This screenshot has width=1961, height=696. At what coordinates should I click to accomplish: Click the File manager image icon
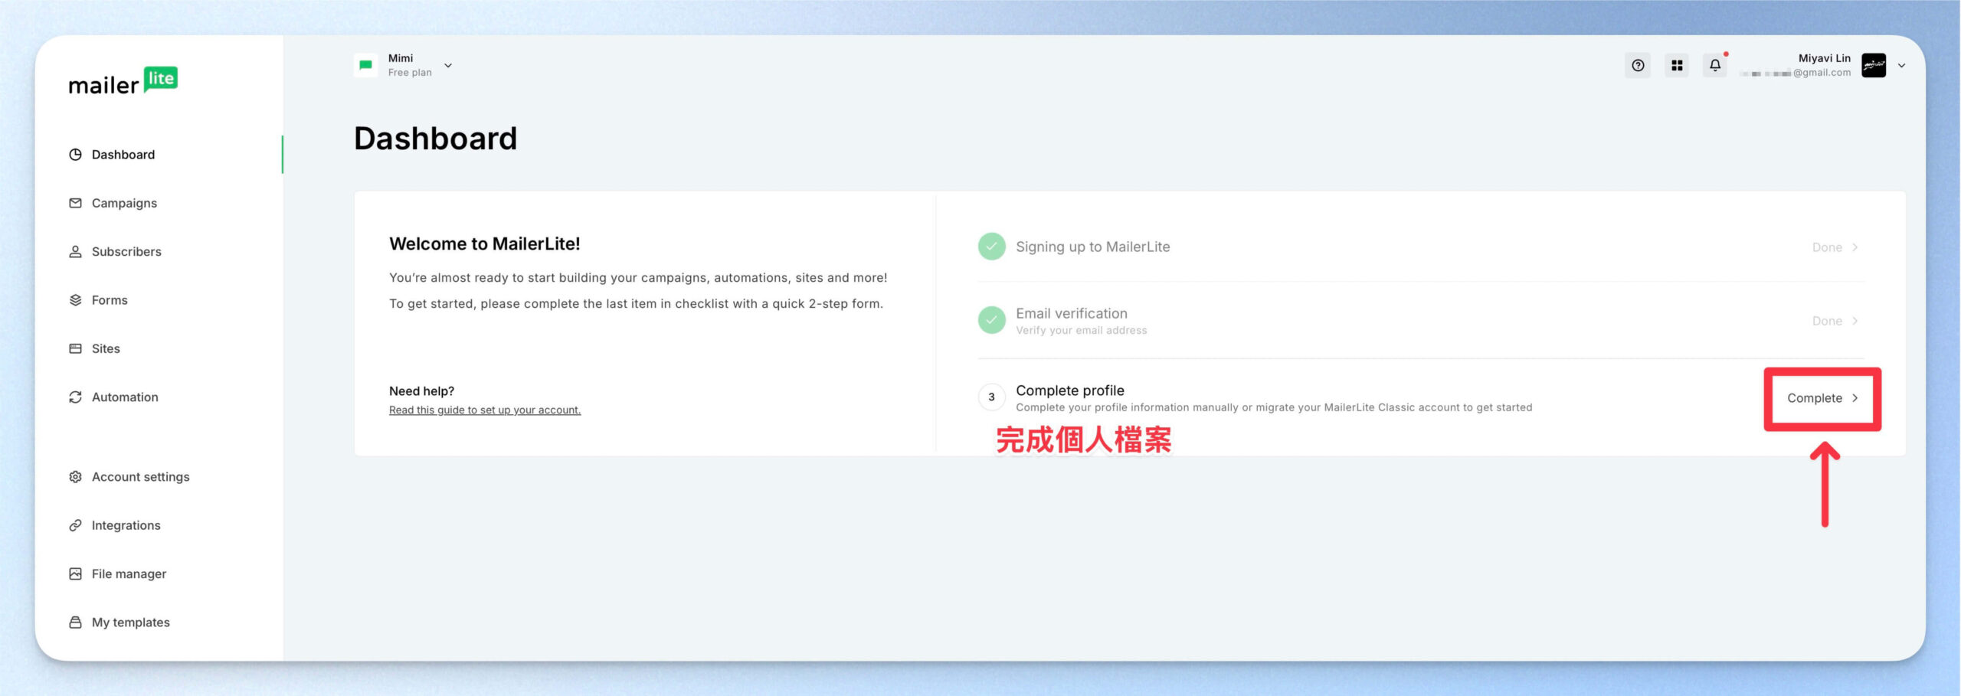tap(75, 574)
